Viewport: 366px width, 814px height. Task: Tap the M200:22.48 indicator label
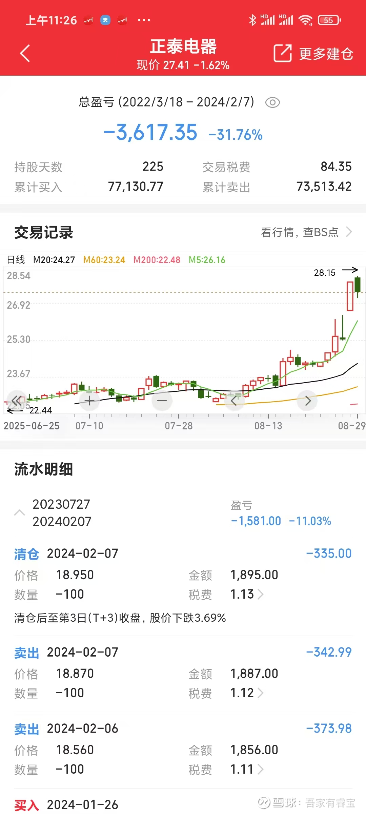coord(157,260)
